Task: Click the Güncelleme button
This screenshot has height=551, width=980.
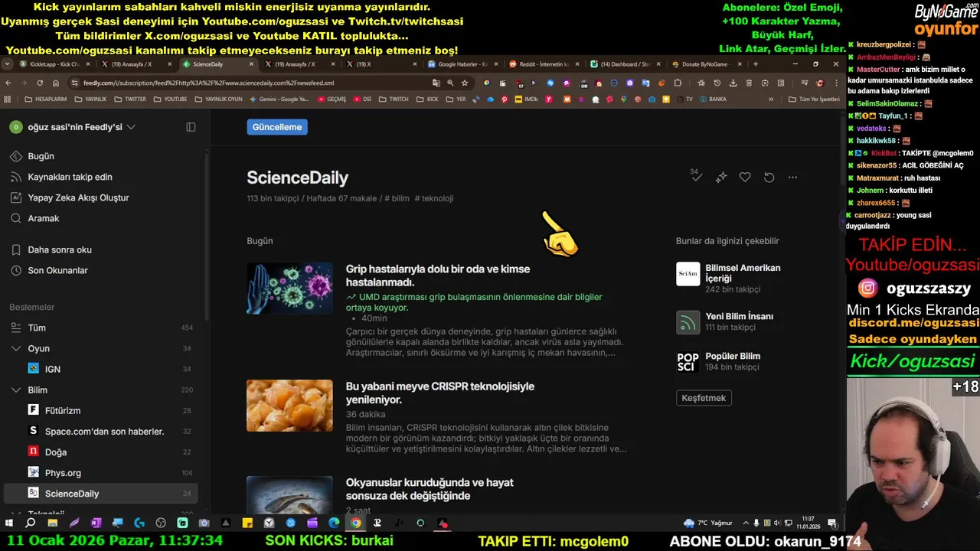Action: pyautogui.click(x=277, y=127)
